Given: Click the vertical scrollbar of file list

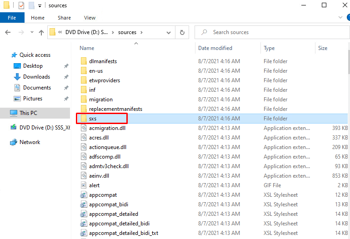Looking at the screenshot, I should (x=347, y=136).
